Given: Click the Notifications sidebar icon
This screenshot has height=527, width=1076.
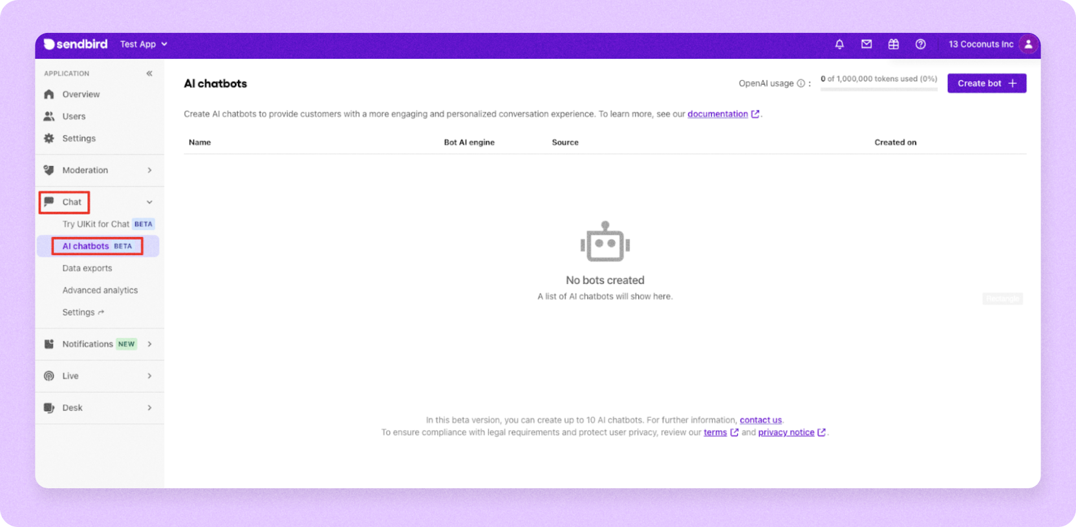Looking at the screenshot, I should [49, 344].
